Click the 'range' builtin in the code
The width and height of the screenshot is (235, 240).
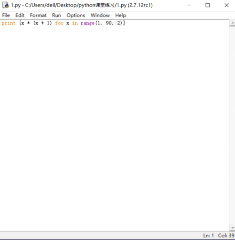click(x=87, y=23)
